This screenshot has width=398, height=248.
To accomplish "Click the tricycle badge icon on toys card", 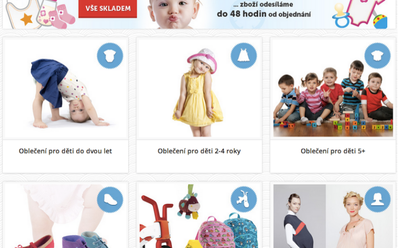I will pos(244,200).
